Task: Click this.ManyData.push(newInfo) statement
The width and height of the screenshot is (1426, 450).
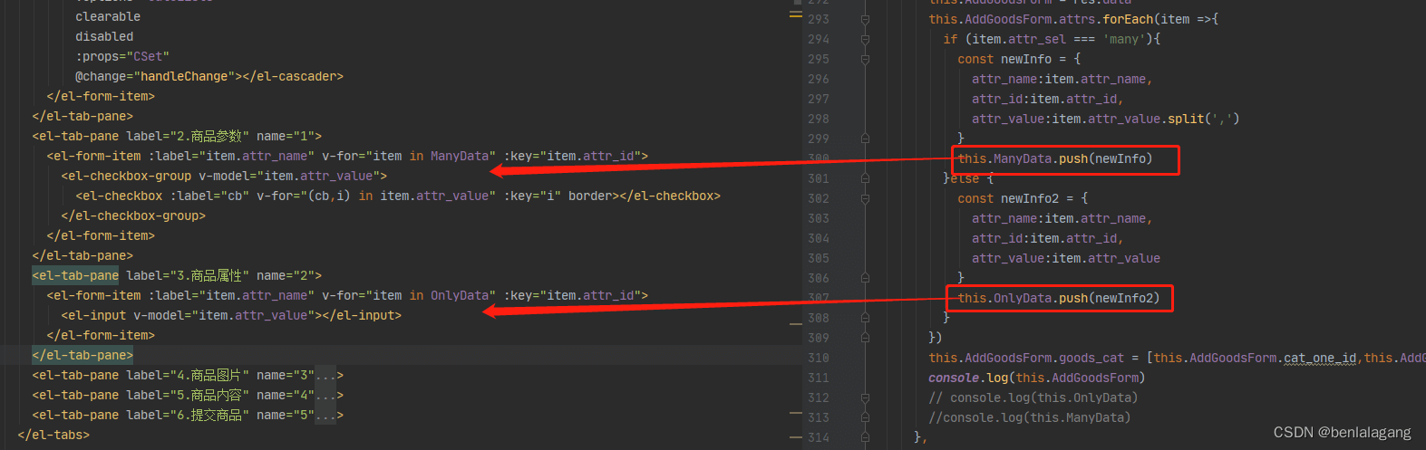Action: (1054, 158)
